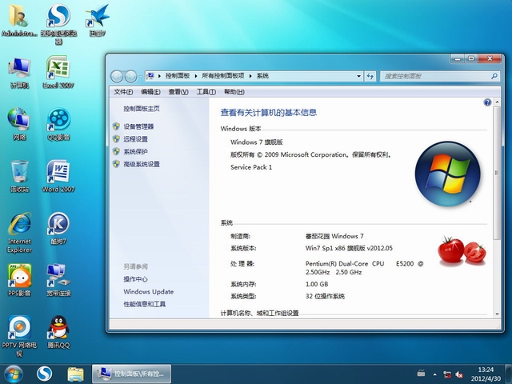Open the Windows Start orb

pos(14,374)
